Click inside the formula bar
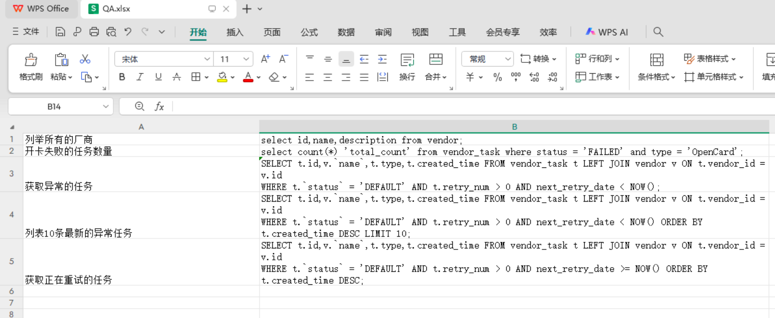 click(x=364, y=107)
